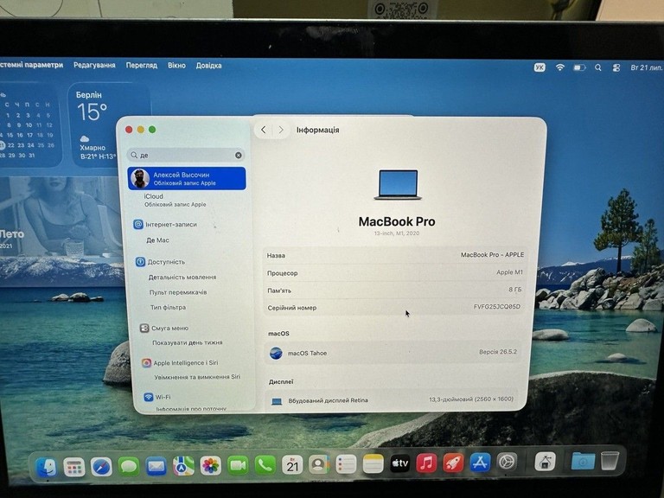
Task: Open the white drawing app icon in Dock
Action: 545,462
